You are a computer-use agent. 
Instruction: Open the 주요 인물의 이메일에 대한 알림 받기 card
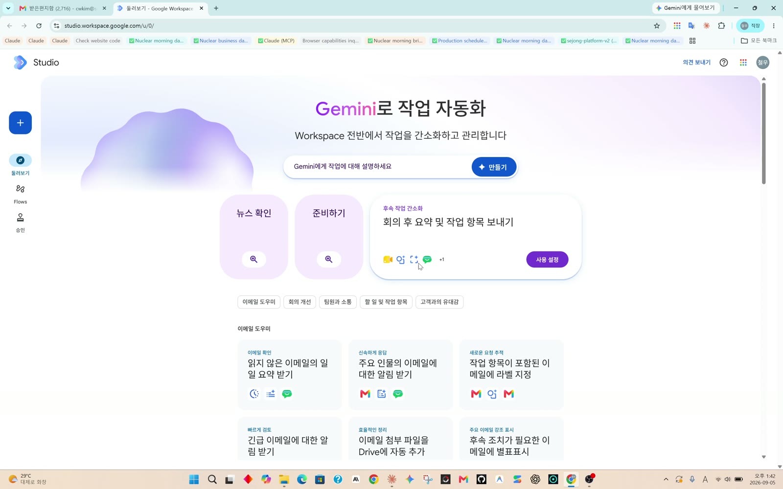(x=400, y=375)
